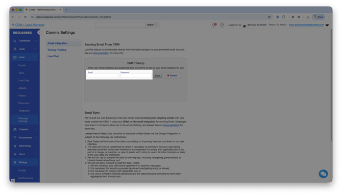Open the Automations sidebar icon
The height and width of the screenshot is (195, 342).
(x=15, y=138)
